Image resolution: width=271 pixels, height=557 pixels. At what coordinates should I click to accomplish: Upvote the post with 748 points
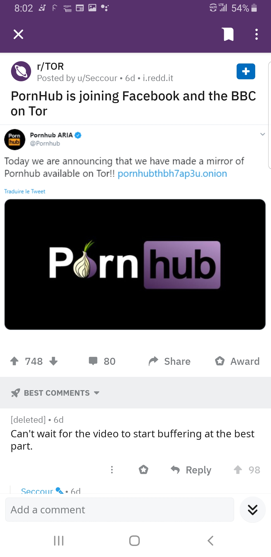tap(15, 361)
